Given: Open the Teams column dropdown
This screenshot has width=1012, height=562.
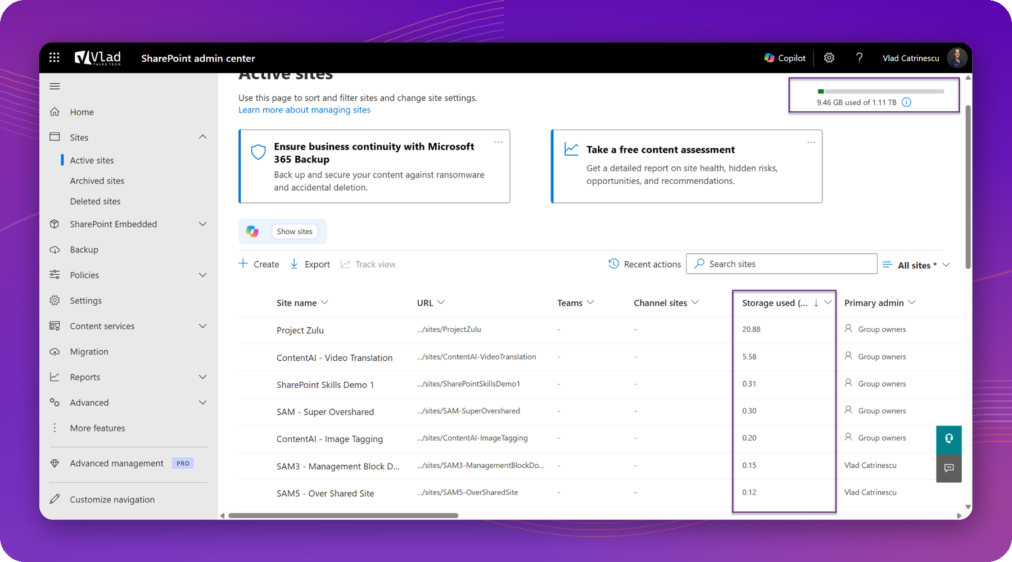Looking at the screenshot, I should (x=590, y=302).
